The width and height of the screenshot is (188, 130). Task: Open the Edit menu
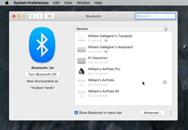[56, 3]
